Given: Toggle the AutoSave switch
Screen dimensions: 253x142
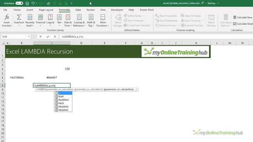Looking at the screenshot, I should pyautogui.click(x=19, y=3).
